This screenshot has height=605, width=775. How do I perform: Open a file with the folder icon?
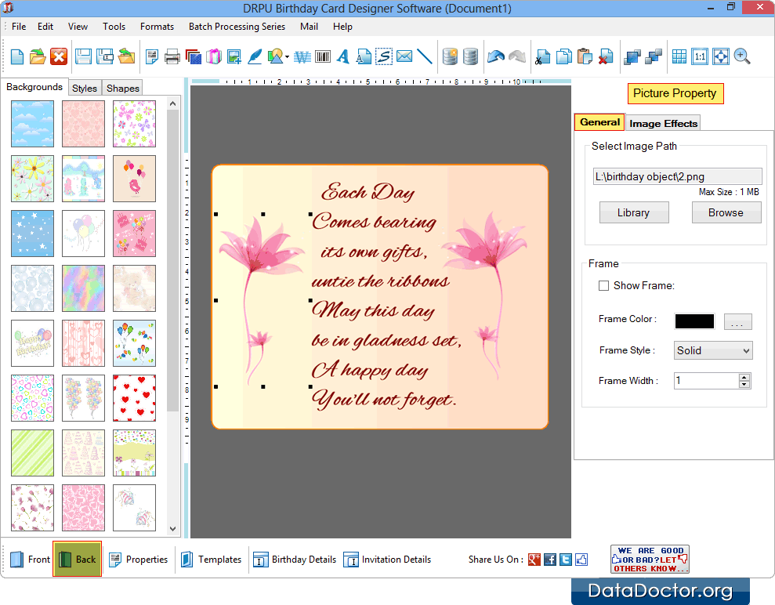38,57
